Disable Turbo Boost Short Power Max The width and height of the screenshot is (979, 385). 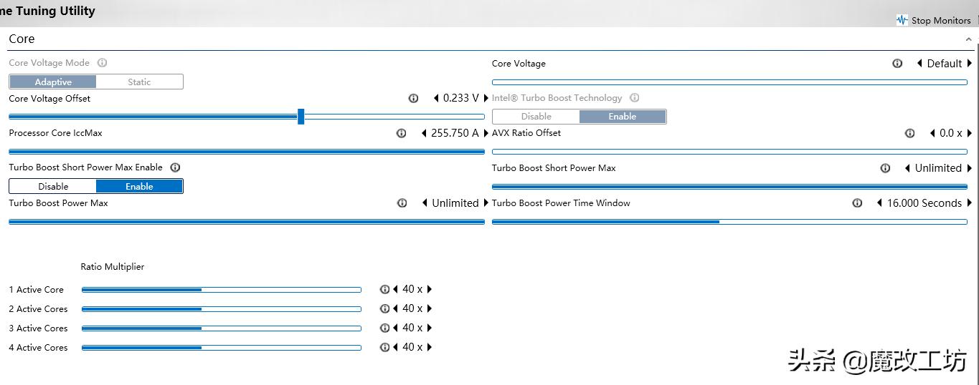coord(53,187)
